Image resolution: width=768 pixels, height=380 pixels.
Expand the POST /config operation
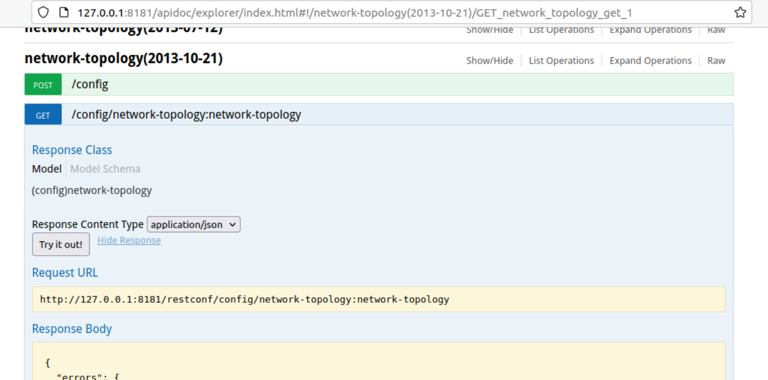click(90, 85)
